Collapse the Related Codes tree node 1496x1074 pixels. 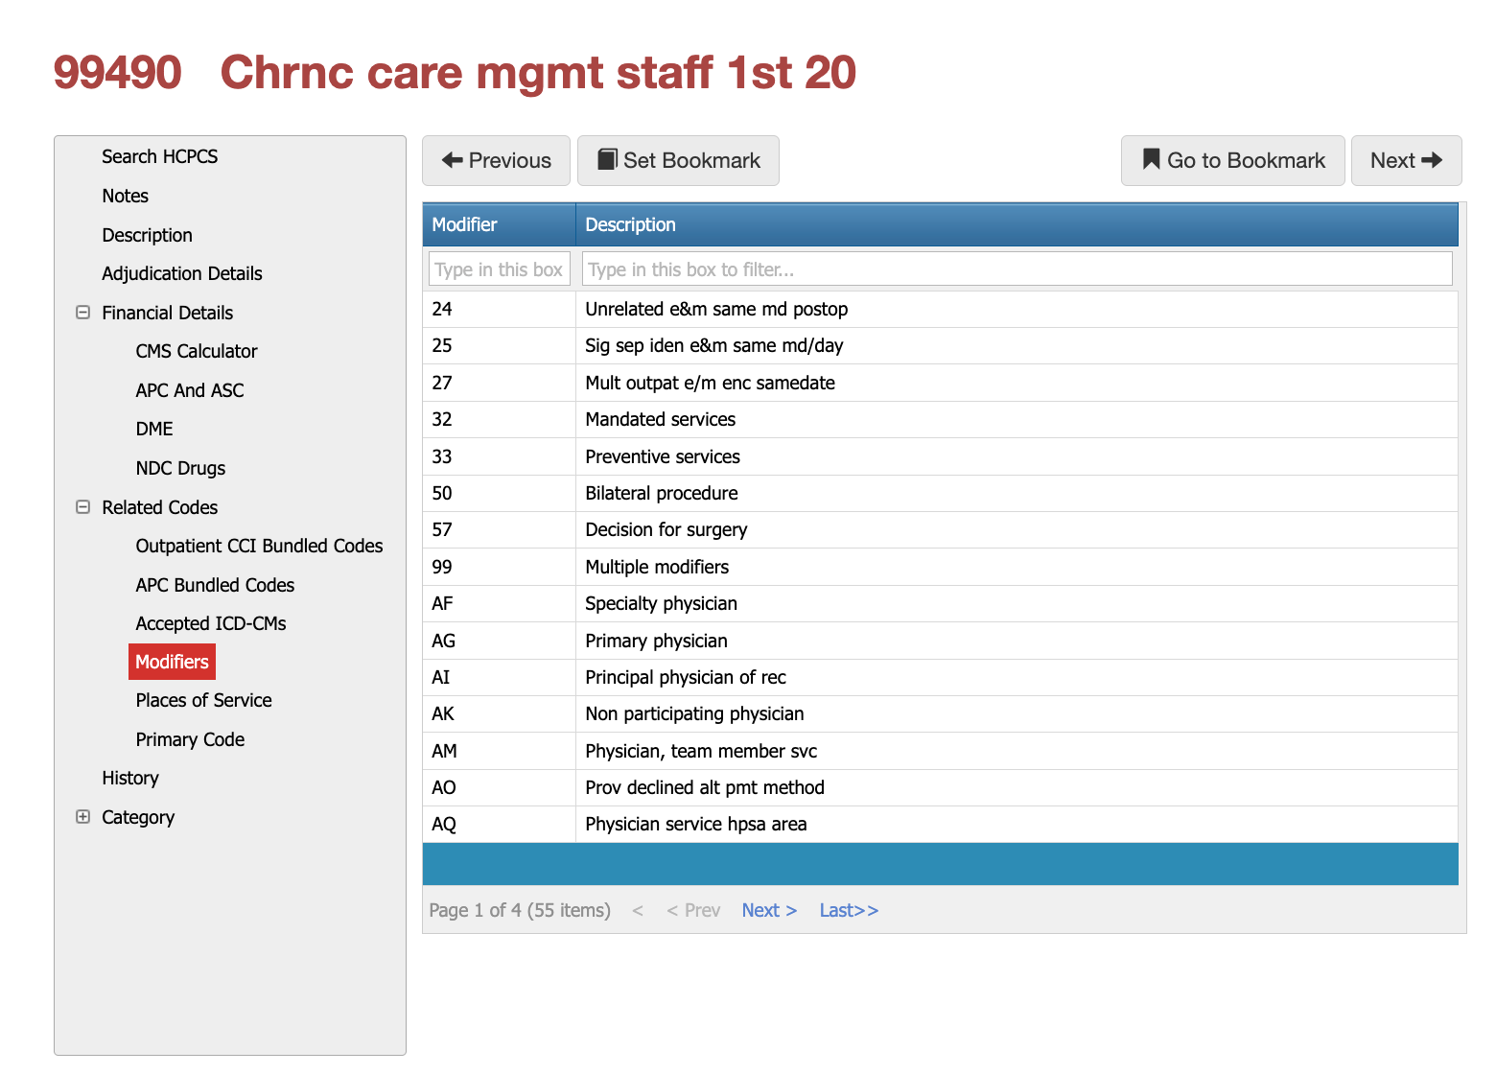coord(83,507)
